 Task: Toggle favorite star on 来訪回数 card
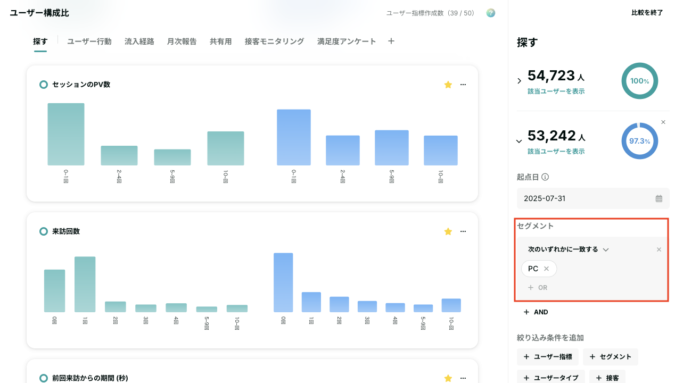(448, 231)
